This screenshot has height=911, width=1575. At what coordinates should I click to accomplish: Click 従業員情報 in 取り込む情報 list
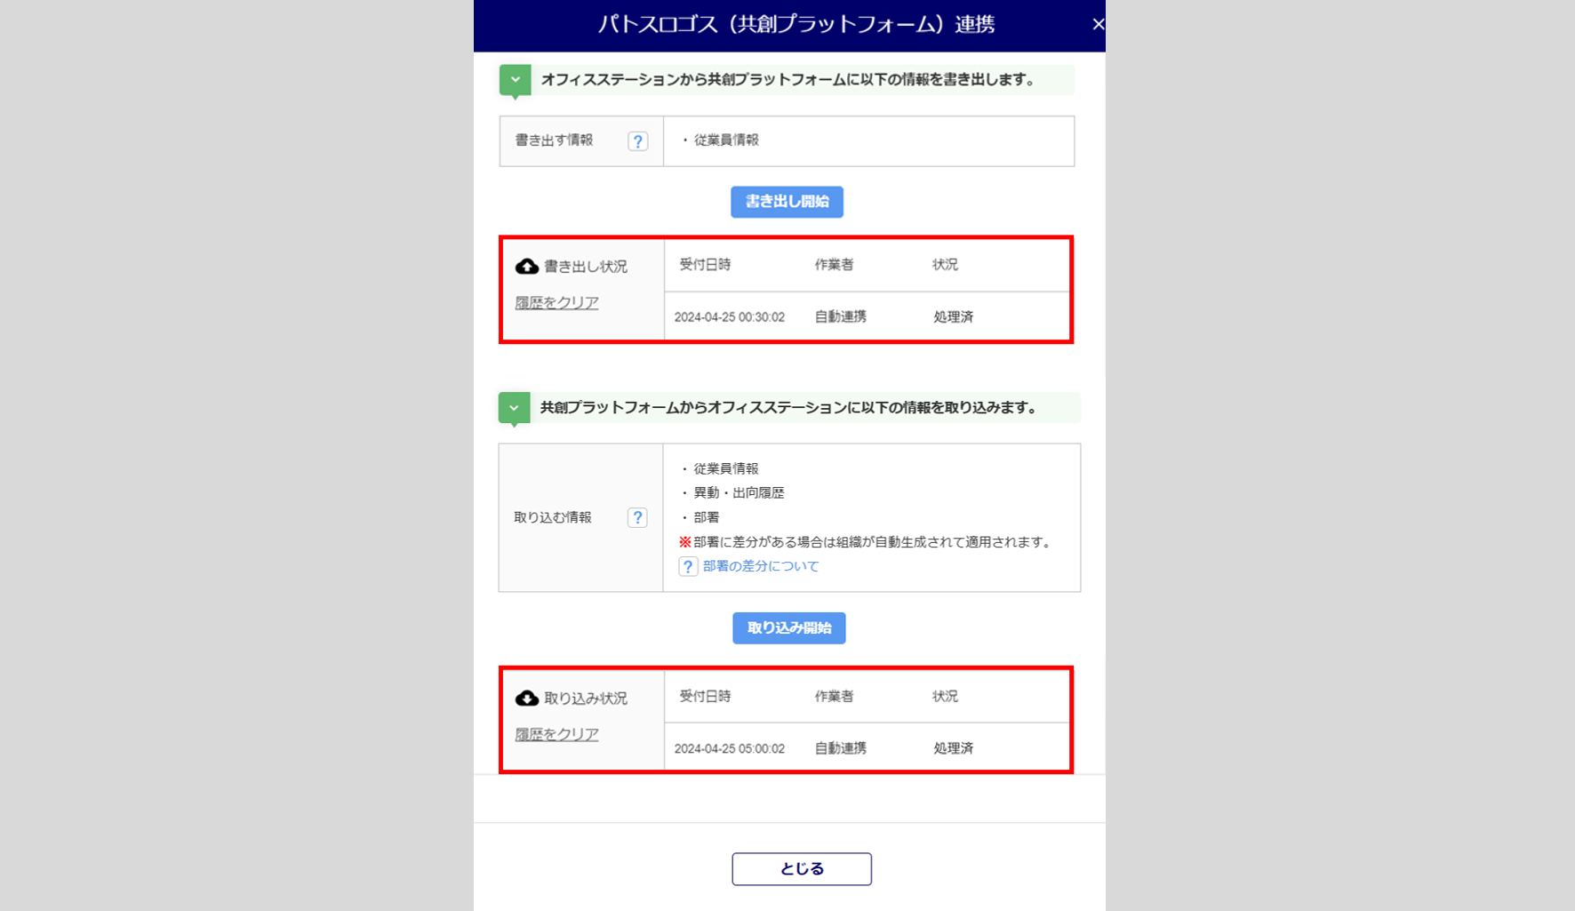pos(726,469)
